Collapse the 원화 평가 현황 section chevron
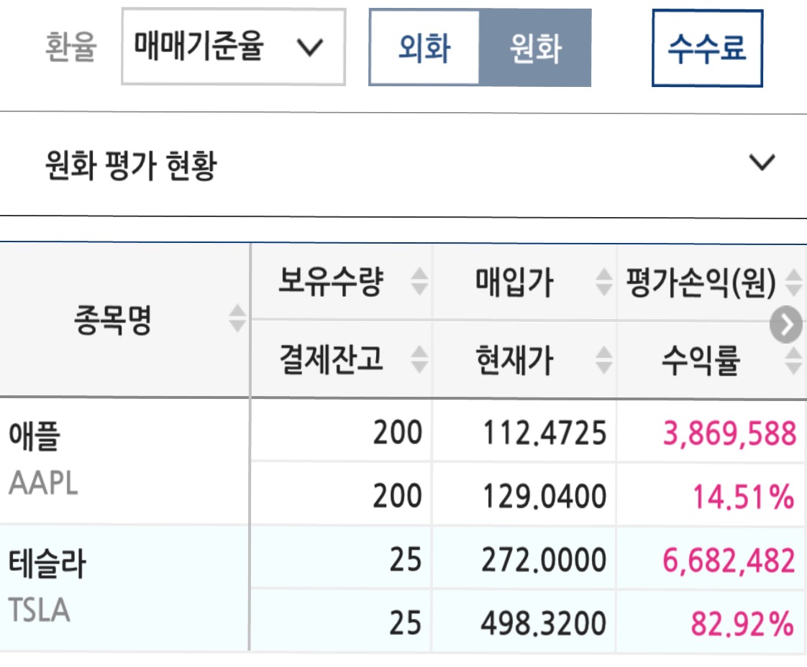Viewport: 807px width, 667px height. tap(762, 162)
